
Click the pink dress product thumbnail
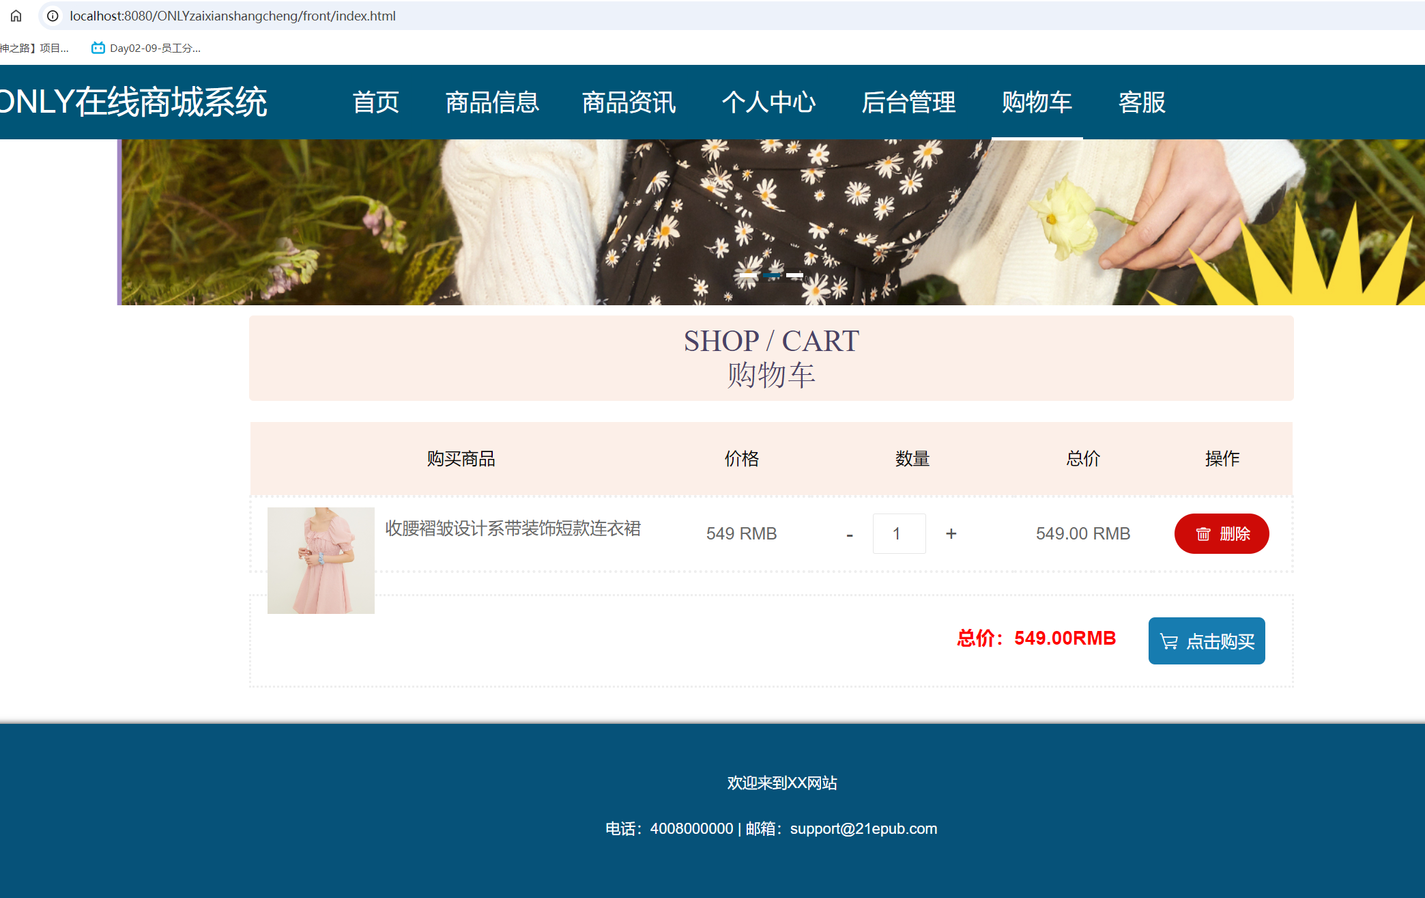tap(321, 560)
